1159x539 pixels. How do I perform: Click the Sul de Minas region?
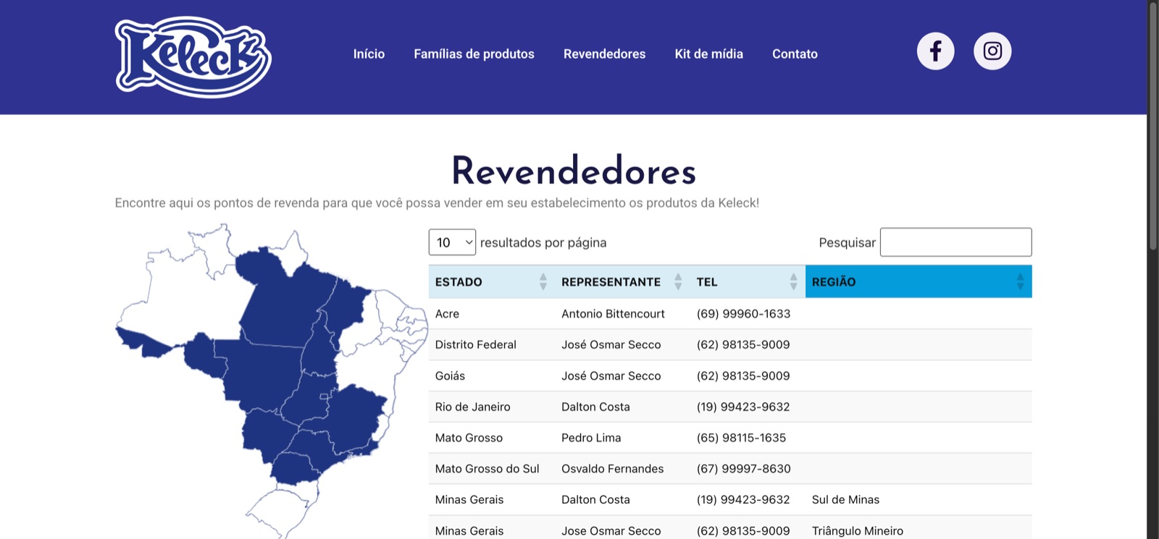pyautogui.click(x=845, y=500)
